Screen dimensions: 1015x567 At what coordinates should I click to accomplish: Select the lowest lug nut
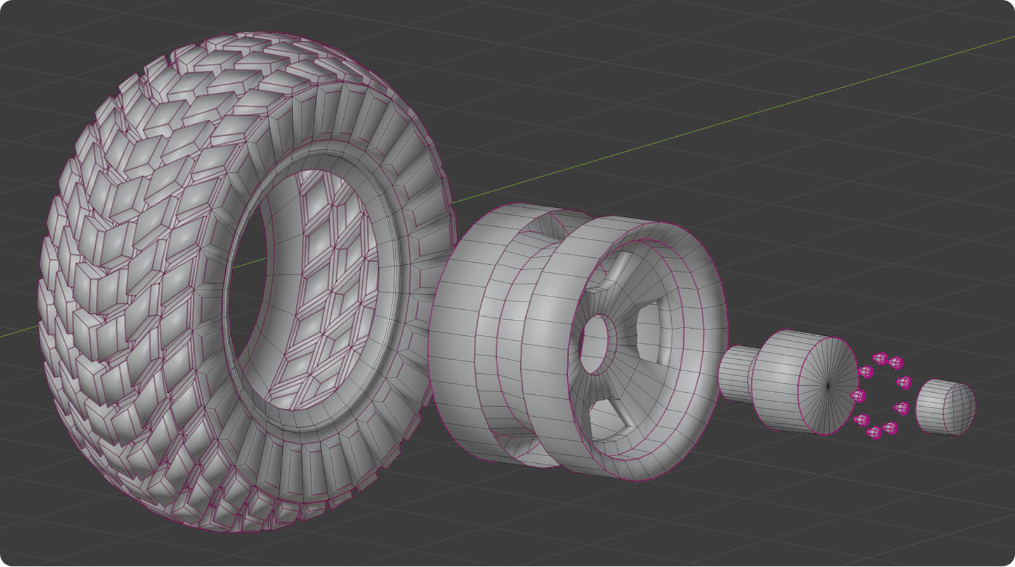(x=875, y=433)
